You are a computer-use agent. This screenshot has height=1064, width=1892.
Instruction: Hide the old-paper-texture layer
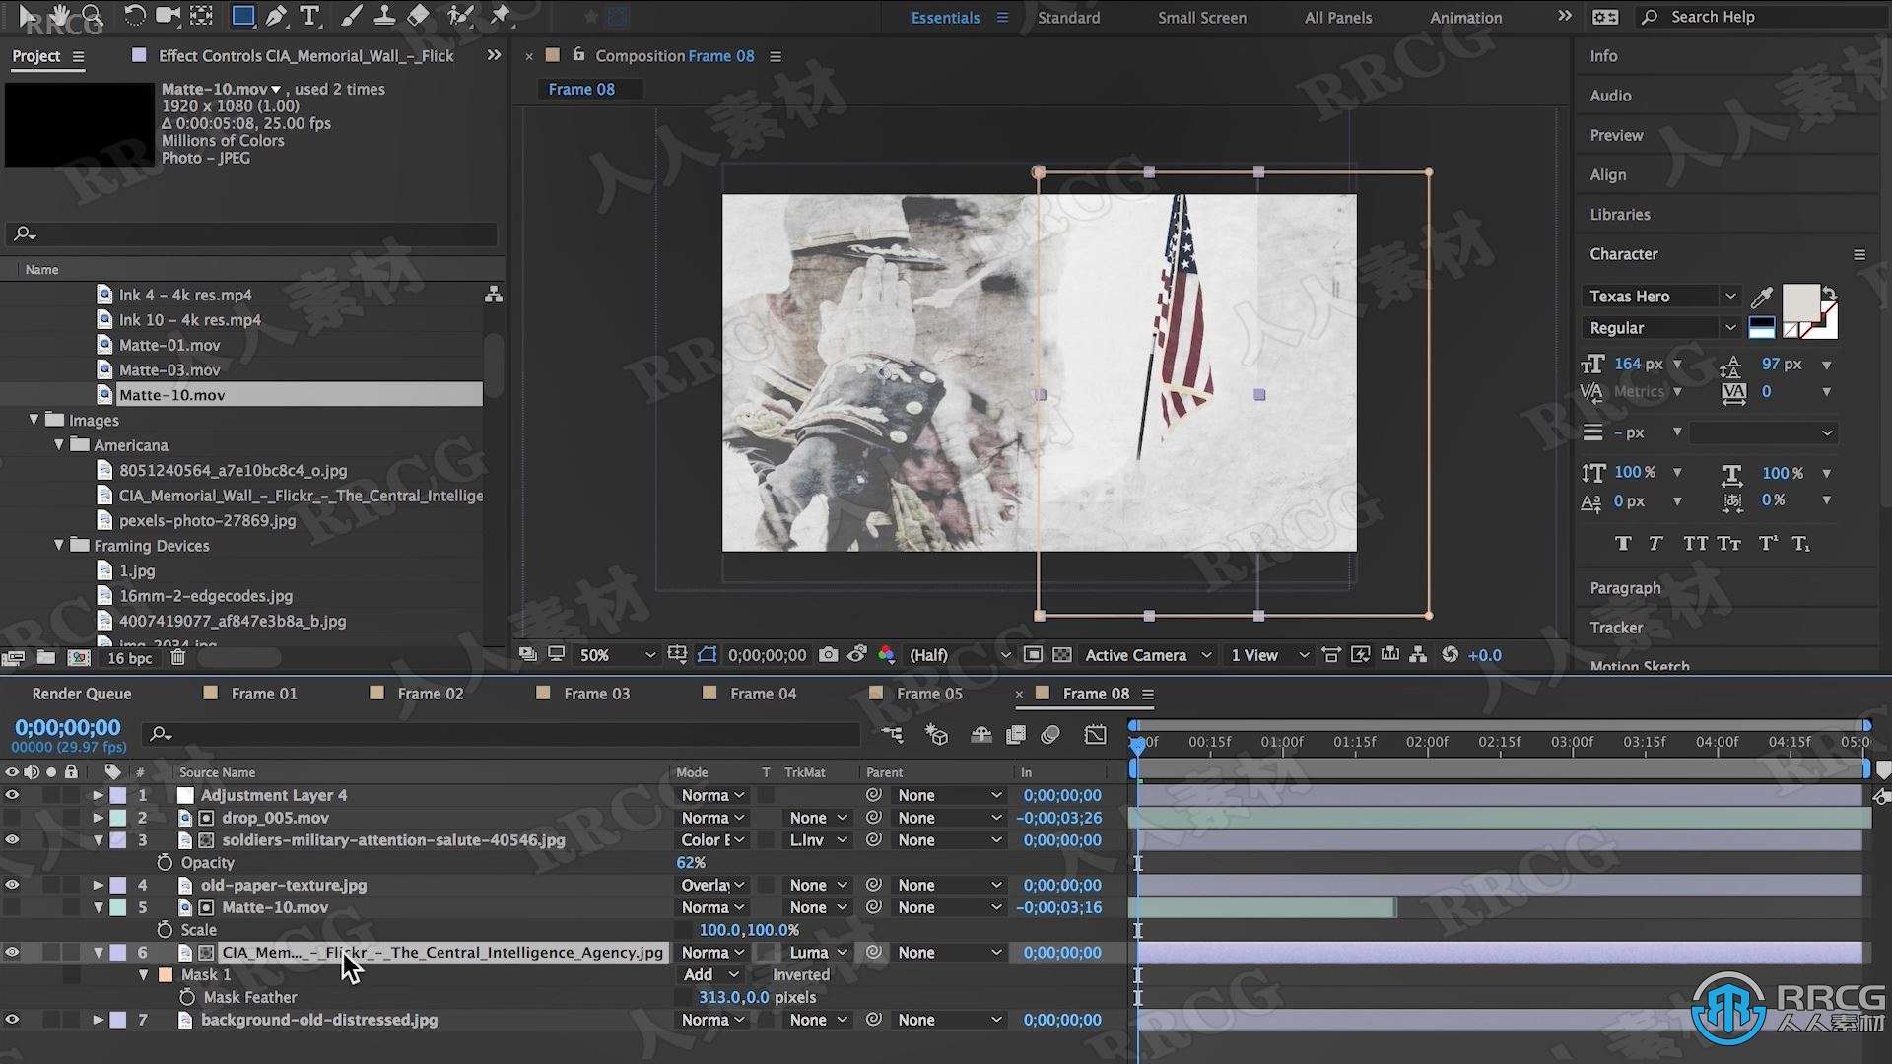12,885
